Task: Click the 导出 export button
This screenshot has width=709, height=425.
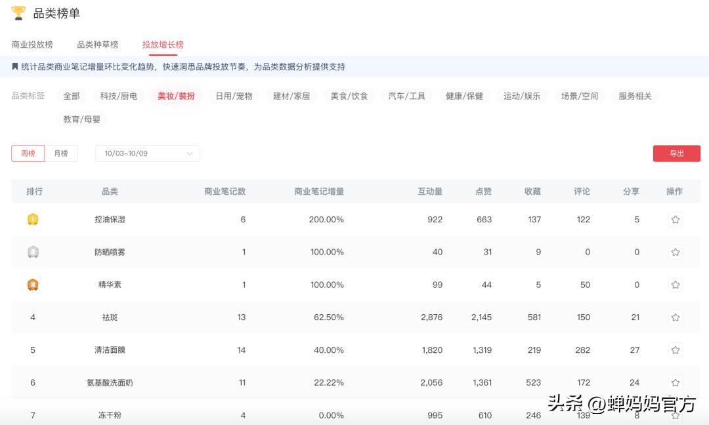Action: click(x=677, y=153)
